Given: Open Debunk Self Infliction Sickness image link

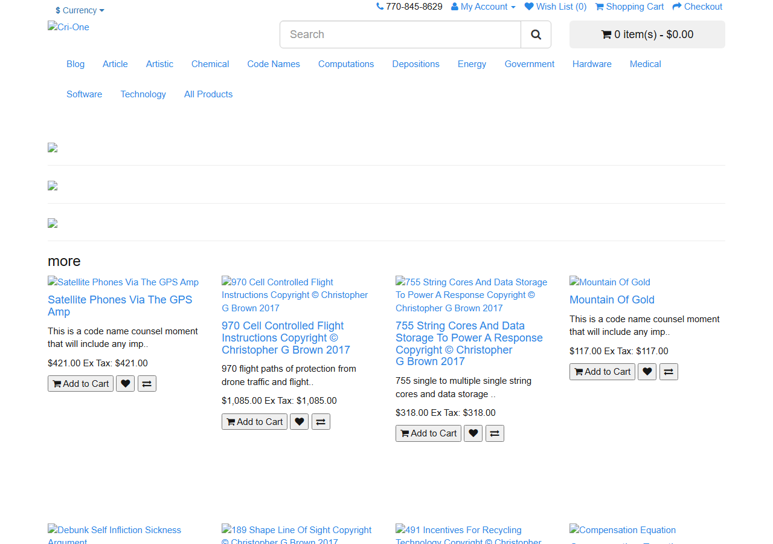Looking at the screenshot, I should point(114,534).
